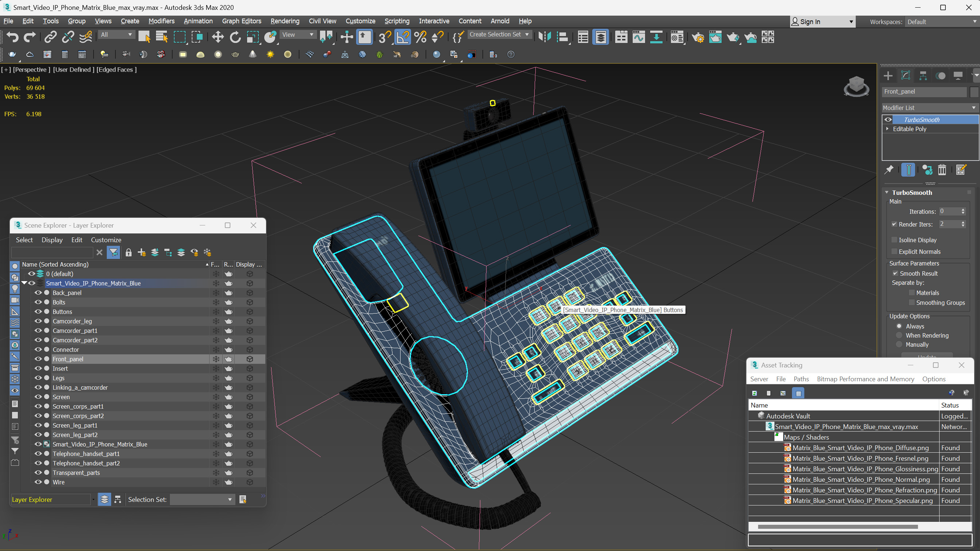Toggle the Angle Snap icon

[402, 37]
